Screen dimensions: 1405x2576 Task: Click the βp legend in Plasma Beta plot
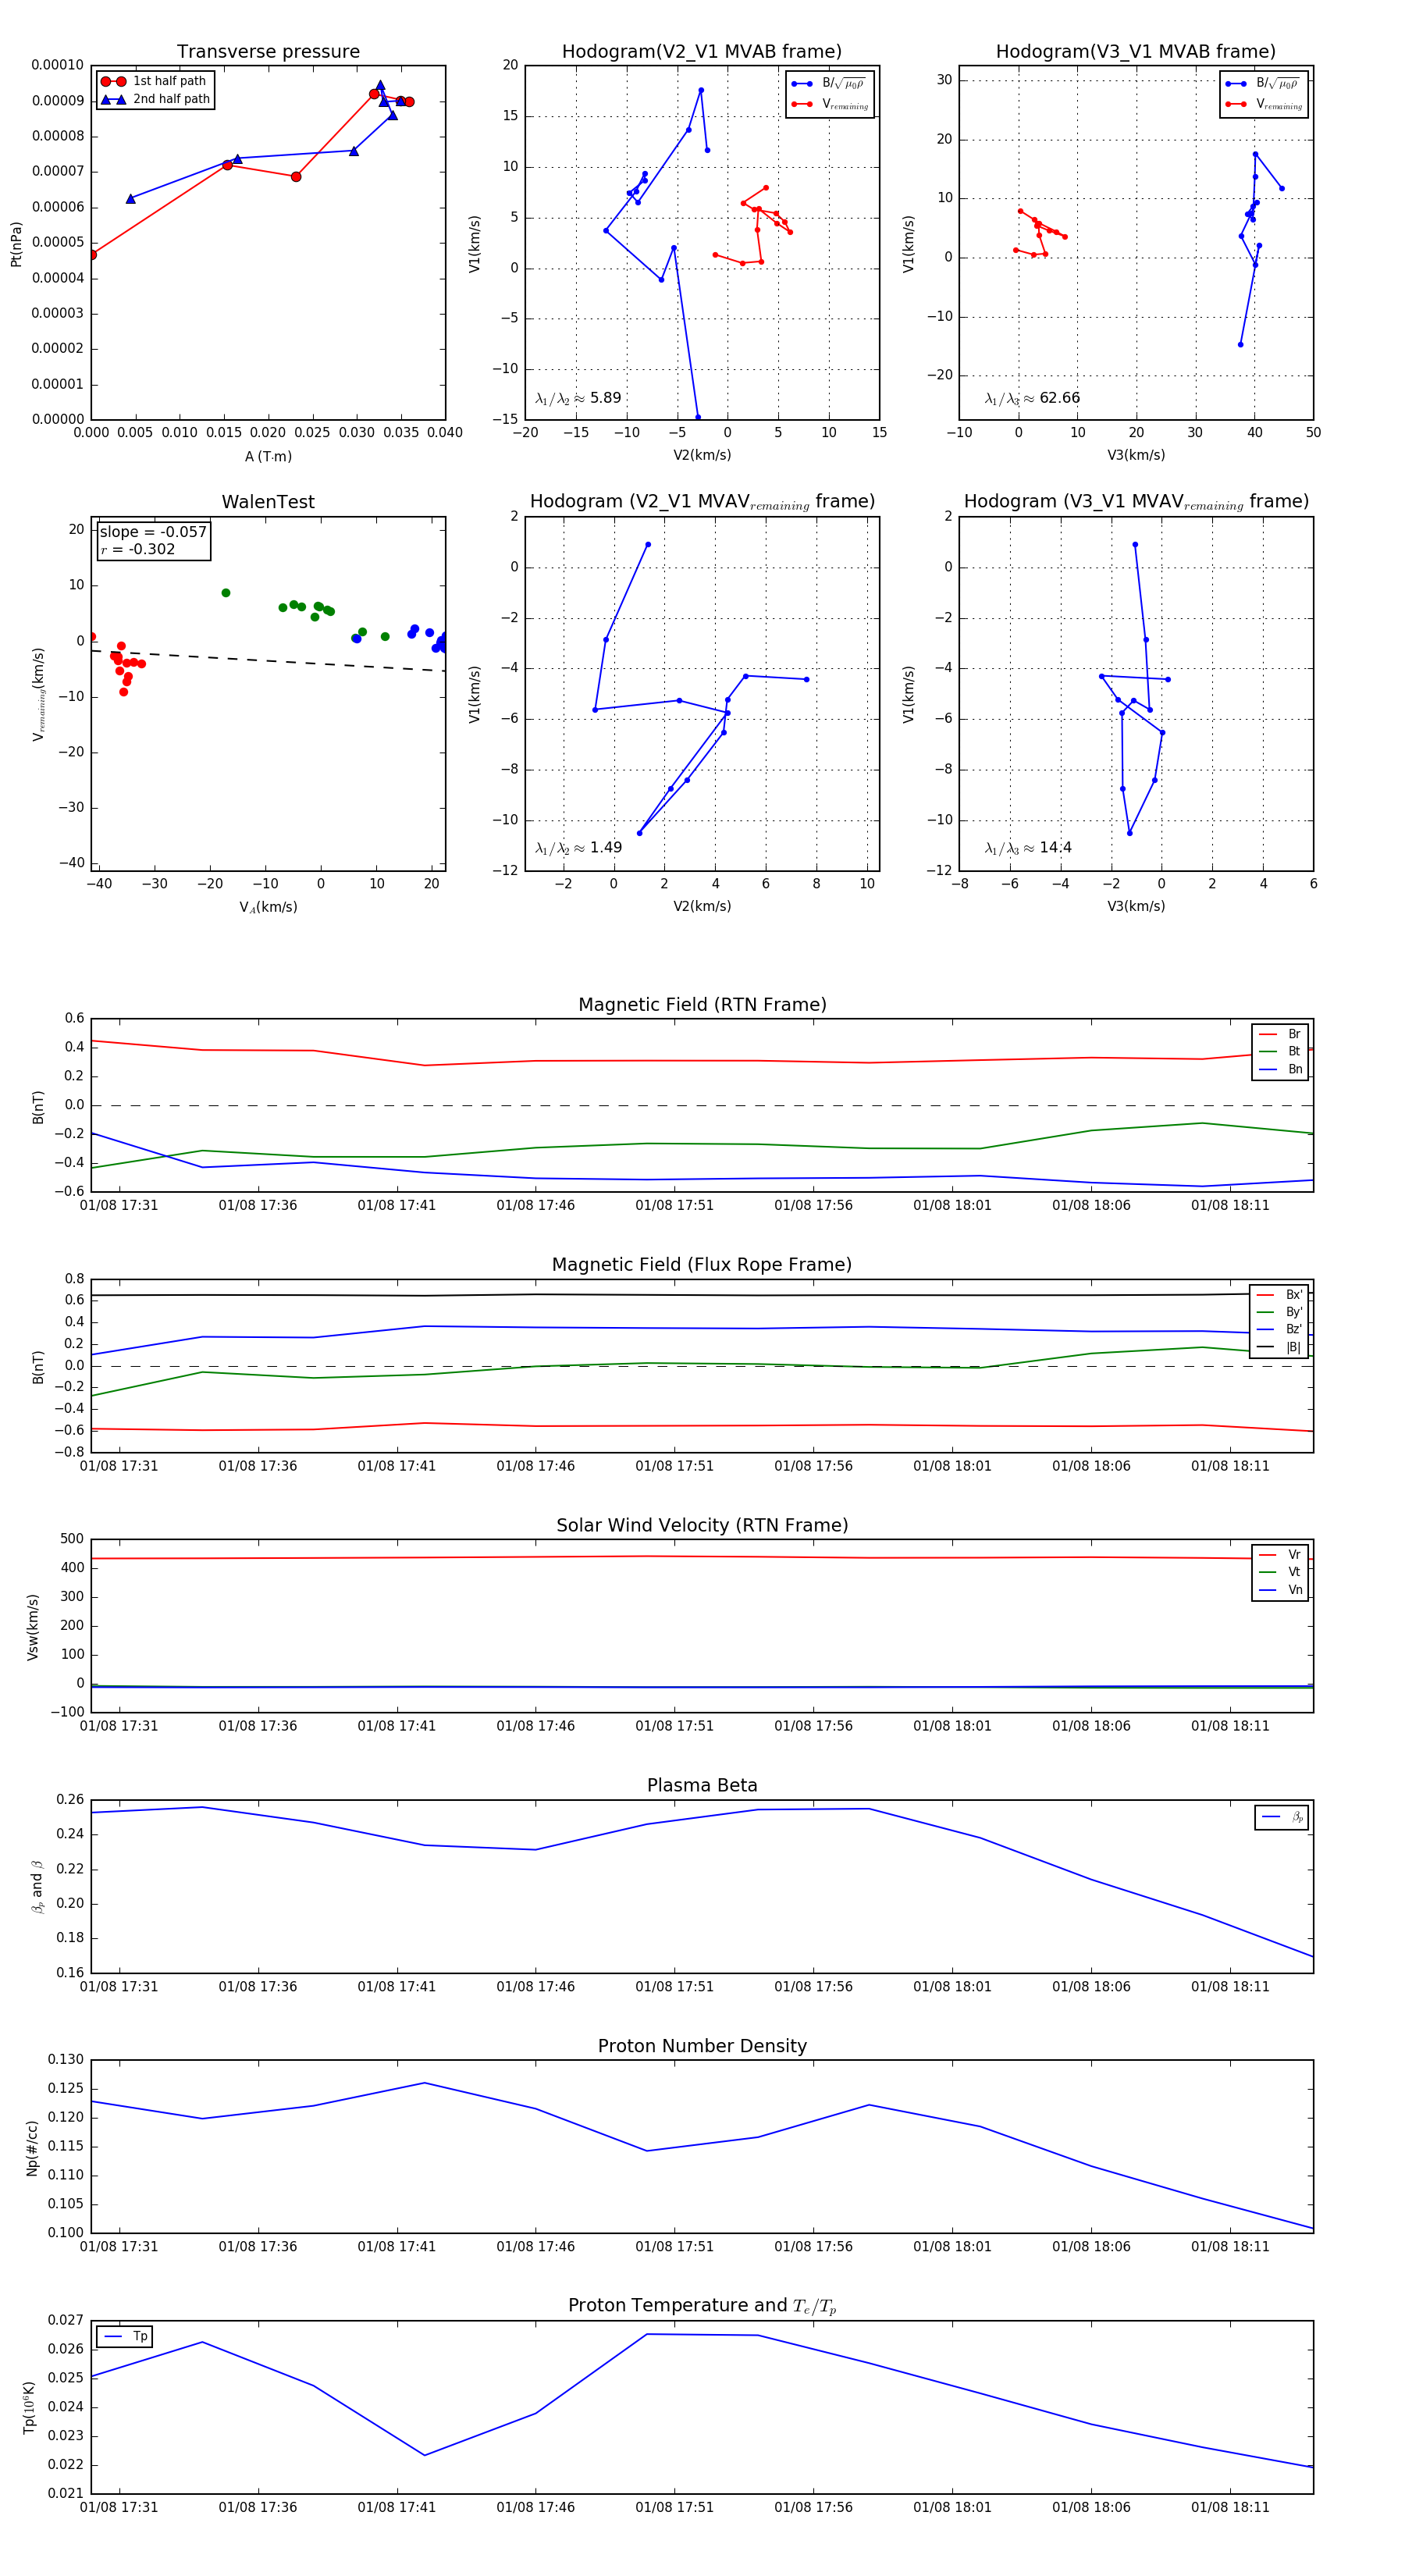click(x=1281, y=1817)
